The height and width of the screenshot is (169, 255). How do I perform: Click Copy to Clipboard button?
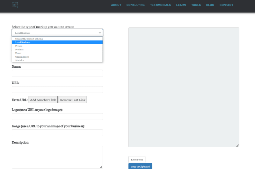click(140, 166)
